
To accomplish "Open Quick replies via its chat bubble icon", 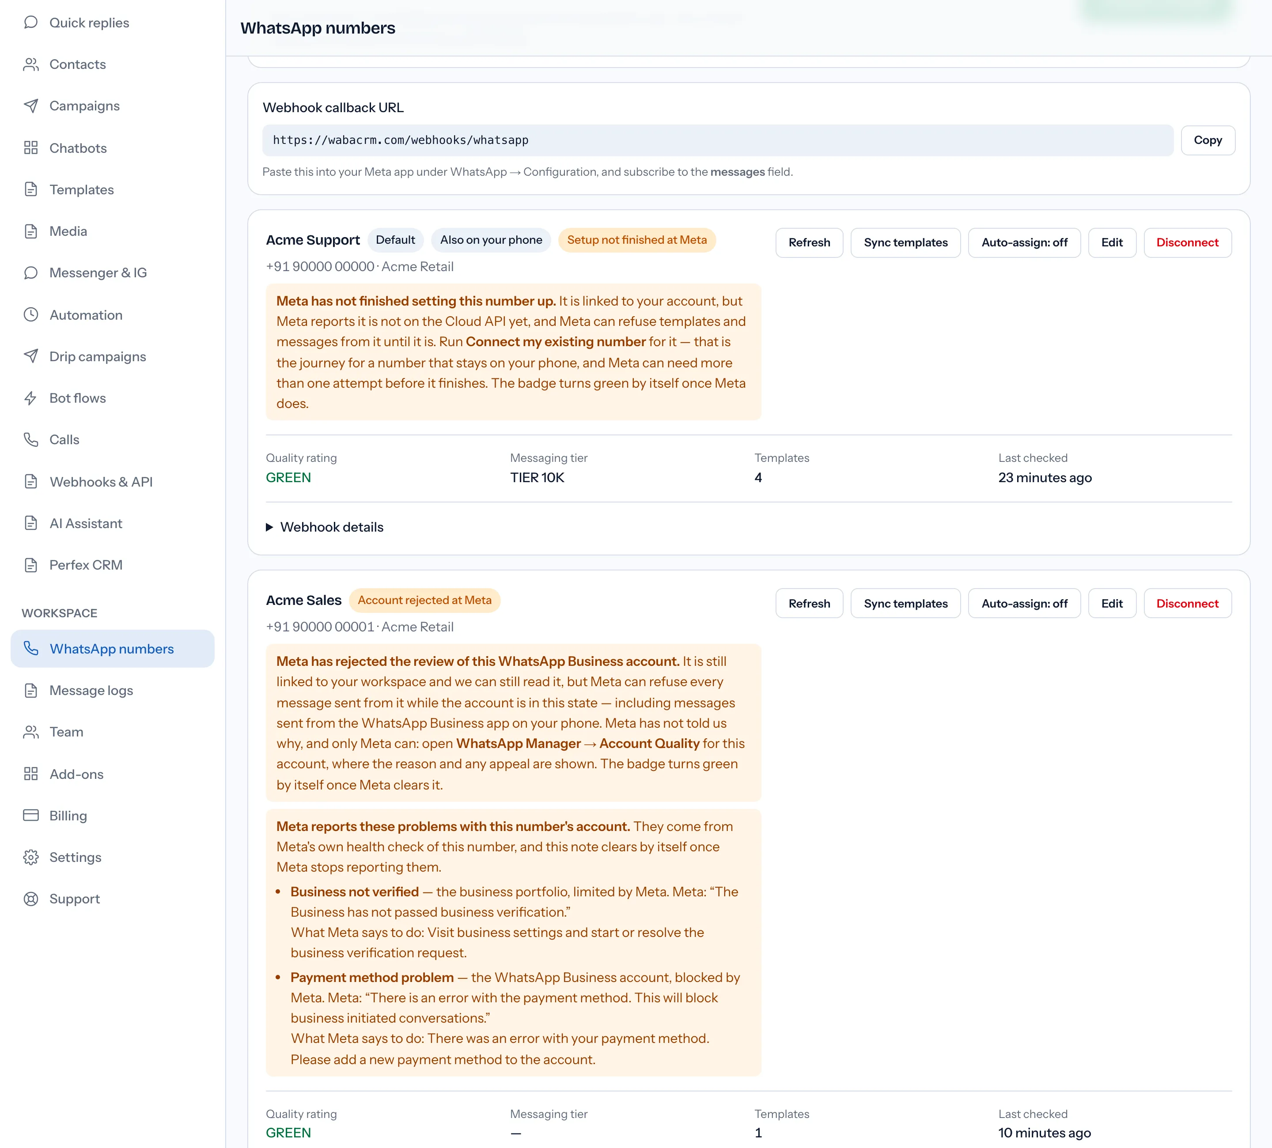I will 30,23.
